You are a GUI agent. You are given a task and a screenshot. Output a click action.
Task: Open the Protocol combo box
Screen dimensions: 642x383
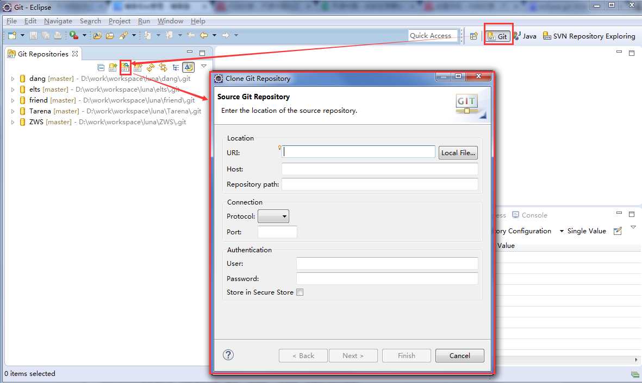pos(273,216)
